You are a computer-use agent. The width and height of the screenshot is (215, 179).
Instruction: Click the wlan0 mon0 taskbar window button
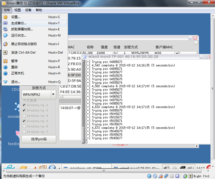click(136, 166)
